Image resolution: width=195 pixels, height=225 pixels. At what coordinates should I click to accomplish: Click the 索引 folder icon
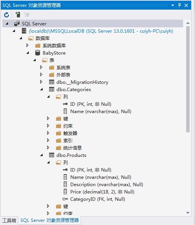[58, 140]
